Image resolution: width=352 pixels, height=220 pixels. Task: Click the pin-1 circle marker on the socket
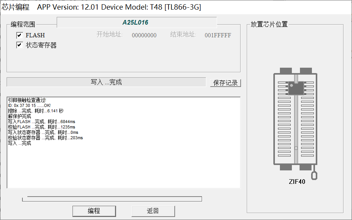tap(296, 148)
